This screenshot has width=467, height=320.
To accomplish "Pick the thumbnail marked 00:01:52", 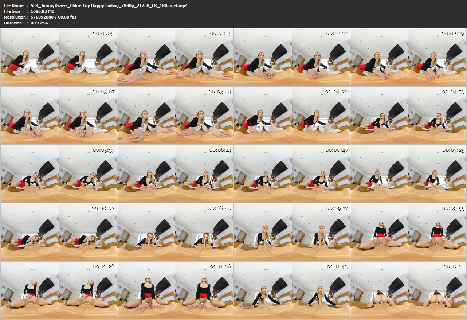I will point(292,57).
